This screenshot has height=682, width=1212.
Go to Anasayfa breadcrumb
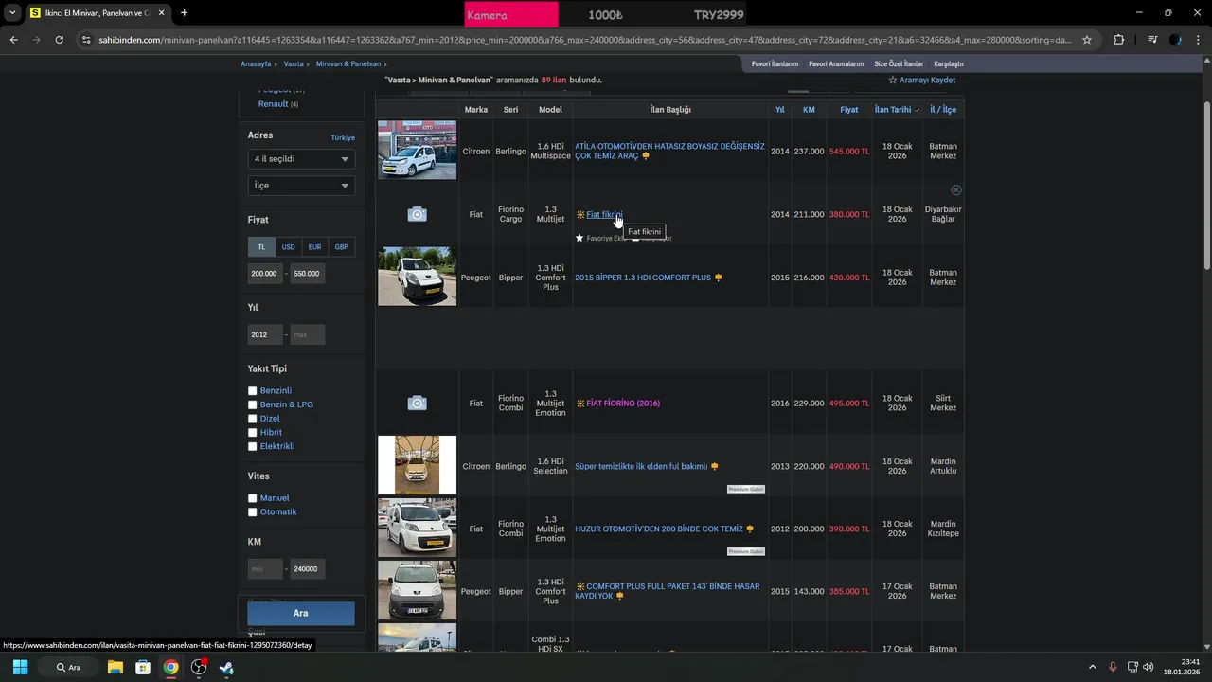pyautogui.click(x=256, y=63)
